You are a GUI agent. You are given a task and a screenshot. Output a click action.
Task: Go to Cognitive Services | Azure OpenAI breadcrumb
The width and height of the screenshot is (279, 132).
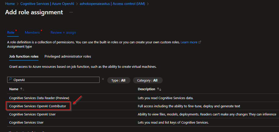(47, 4)
